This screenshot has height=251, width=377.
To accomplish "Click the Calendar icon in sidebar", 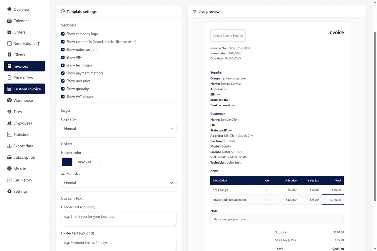I will coord(9,21).
